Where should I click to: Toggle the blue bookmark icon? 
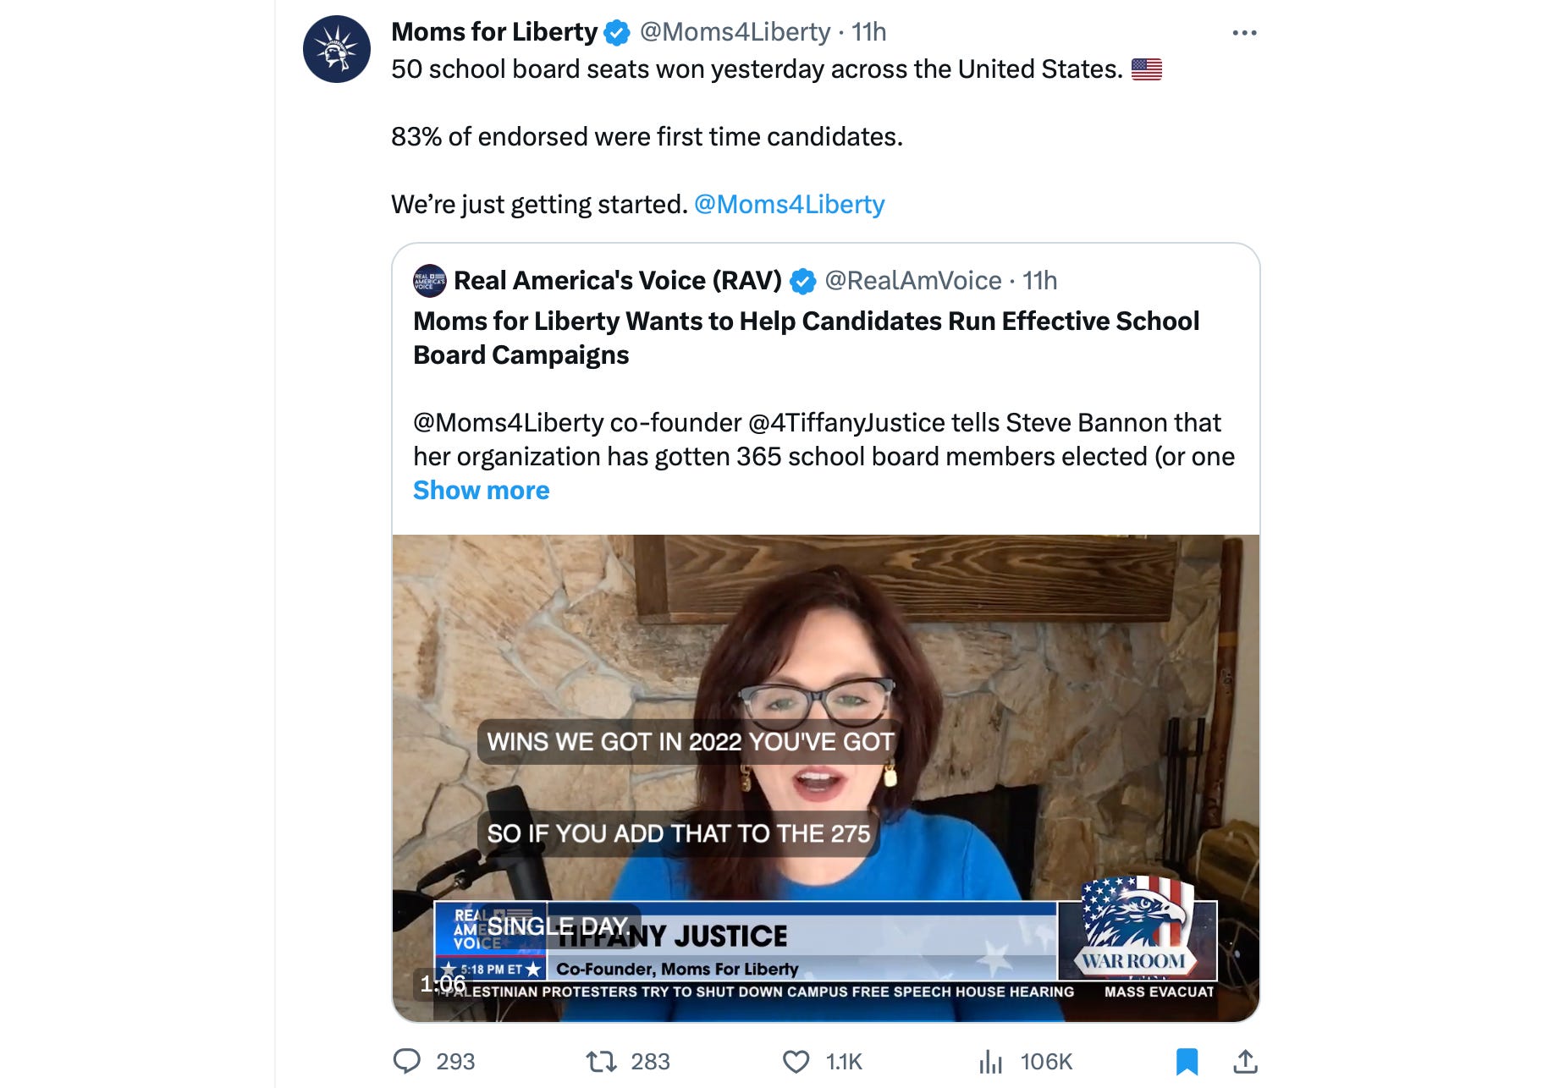(1187, 1061)
